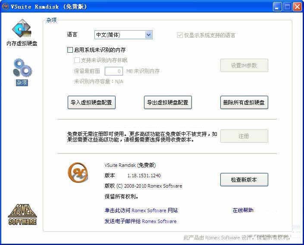Open the 在线帮助 link

tap(243, 210)
